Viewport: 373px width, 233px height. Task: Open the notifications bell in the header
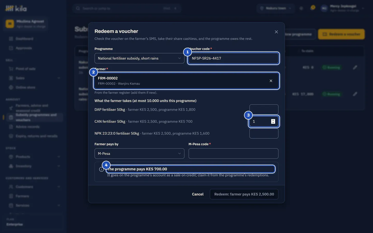(x=313, y=8)
